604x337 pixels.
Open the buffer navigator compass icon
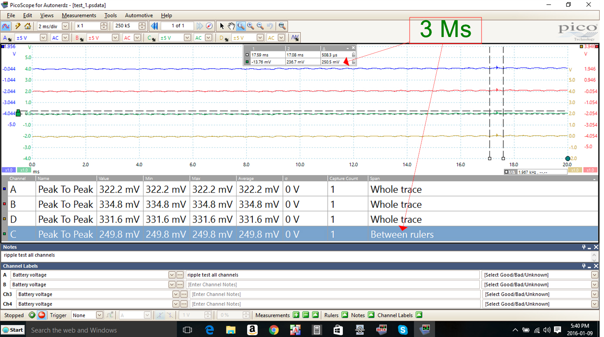coord(209,26)
